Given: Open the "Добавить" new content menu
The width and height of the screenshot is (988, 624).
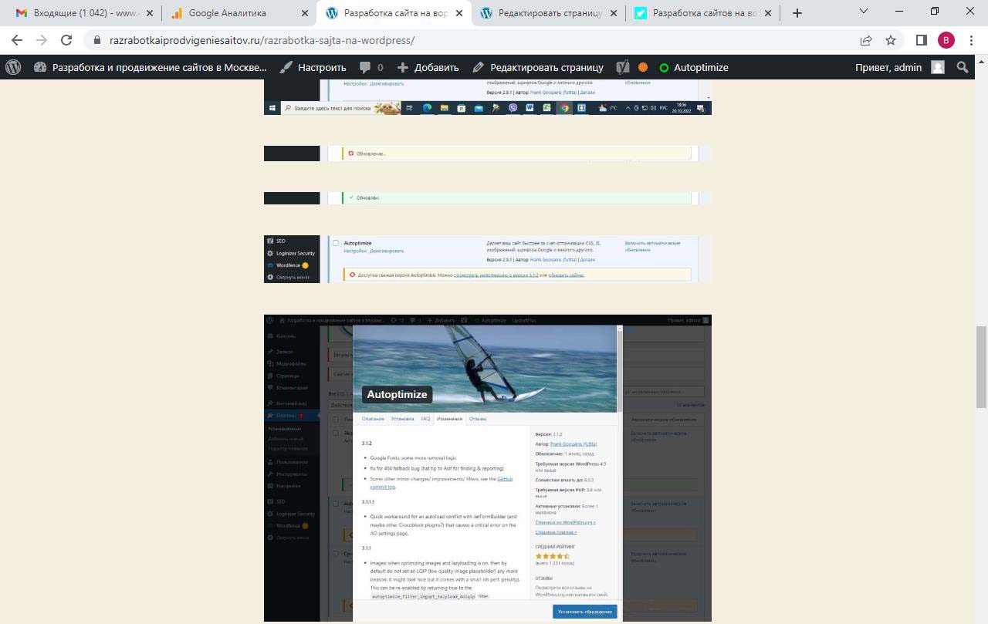Looking at the screenshot, I should [x=428, y=67].
